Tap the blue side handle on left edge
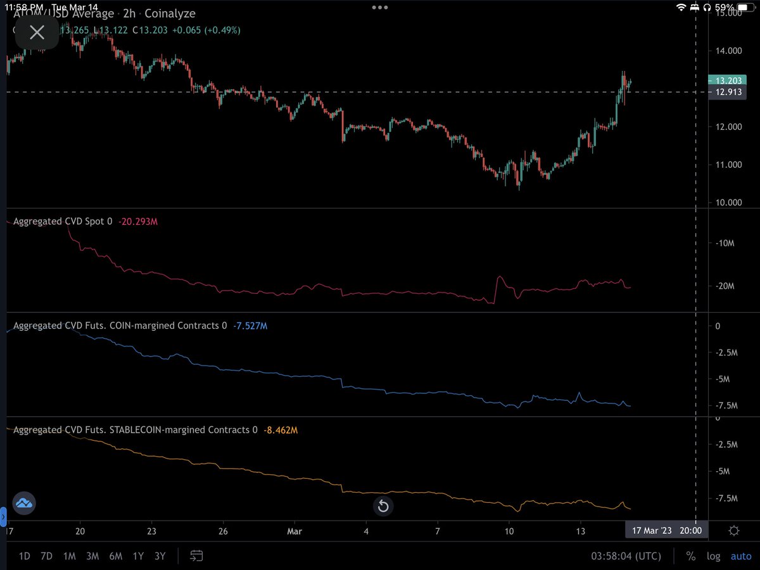The width and height of the screenshot is (760, 570). pos(3,516)
